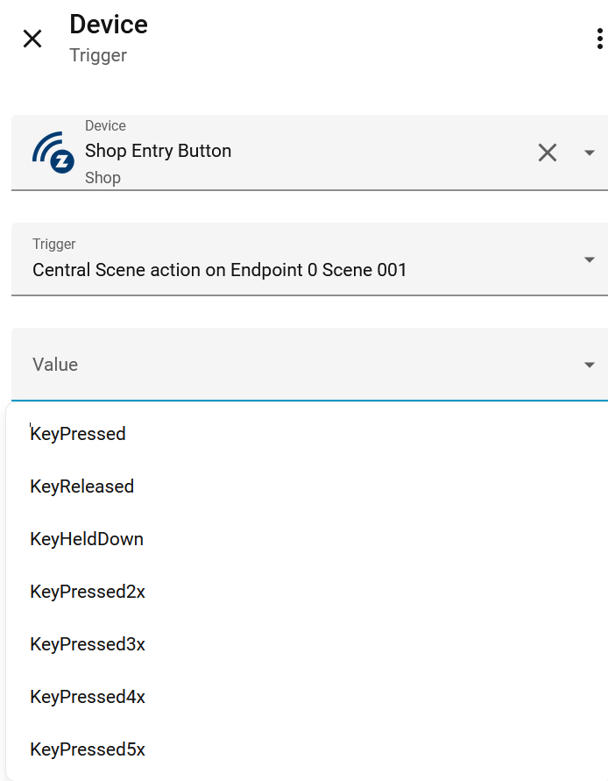
Task: Select the KeyPressed option
Action: tap(78, 433)
